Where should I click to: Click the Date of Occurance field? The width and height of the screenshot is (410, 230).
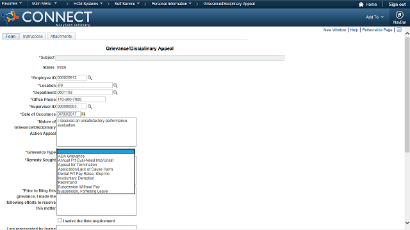(x=69, y=114)
